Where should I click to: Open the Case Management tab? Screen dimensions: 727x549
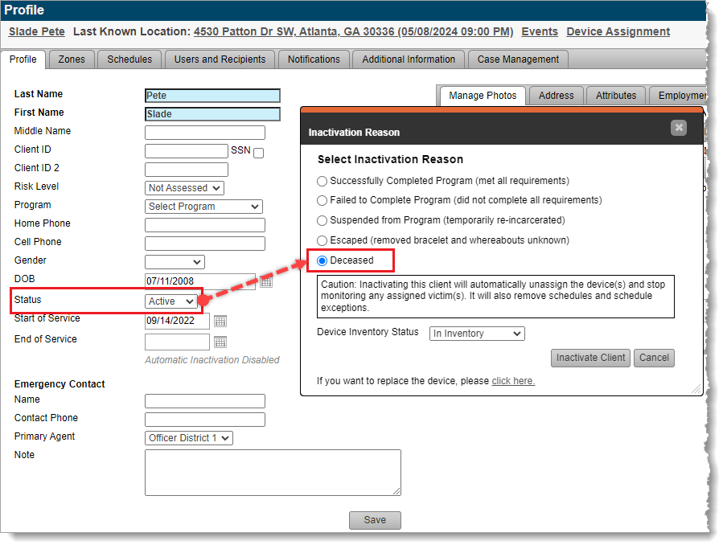coord(518,59)
